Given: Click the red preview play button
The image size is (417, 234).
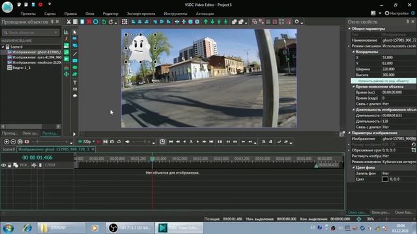Looking at the screenshot, I should click(98, 142).
